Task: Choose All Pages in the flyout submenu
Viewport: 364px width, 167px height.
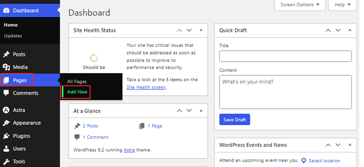Action: click(77, 82)
